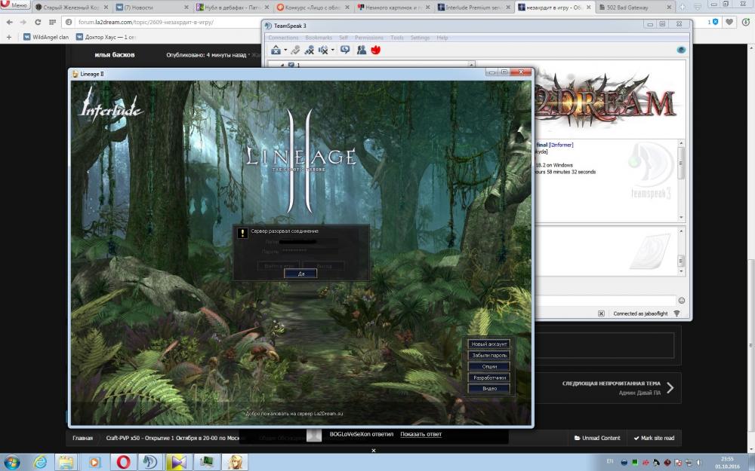Open the Опции game options button

click(x=488, y=366)
